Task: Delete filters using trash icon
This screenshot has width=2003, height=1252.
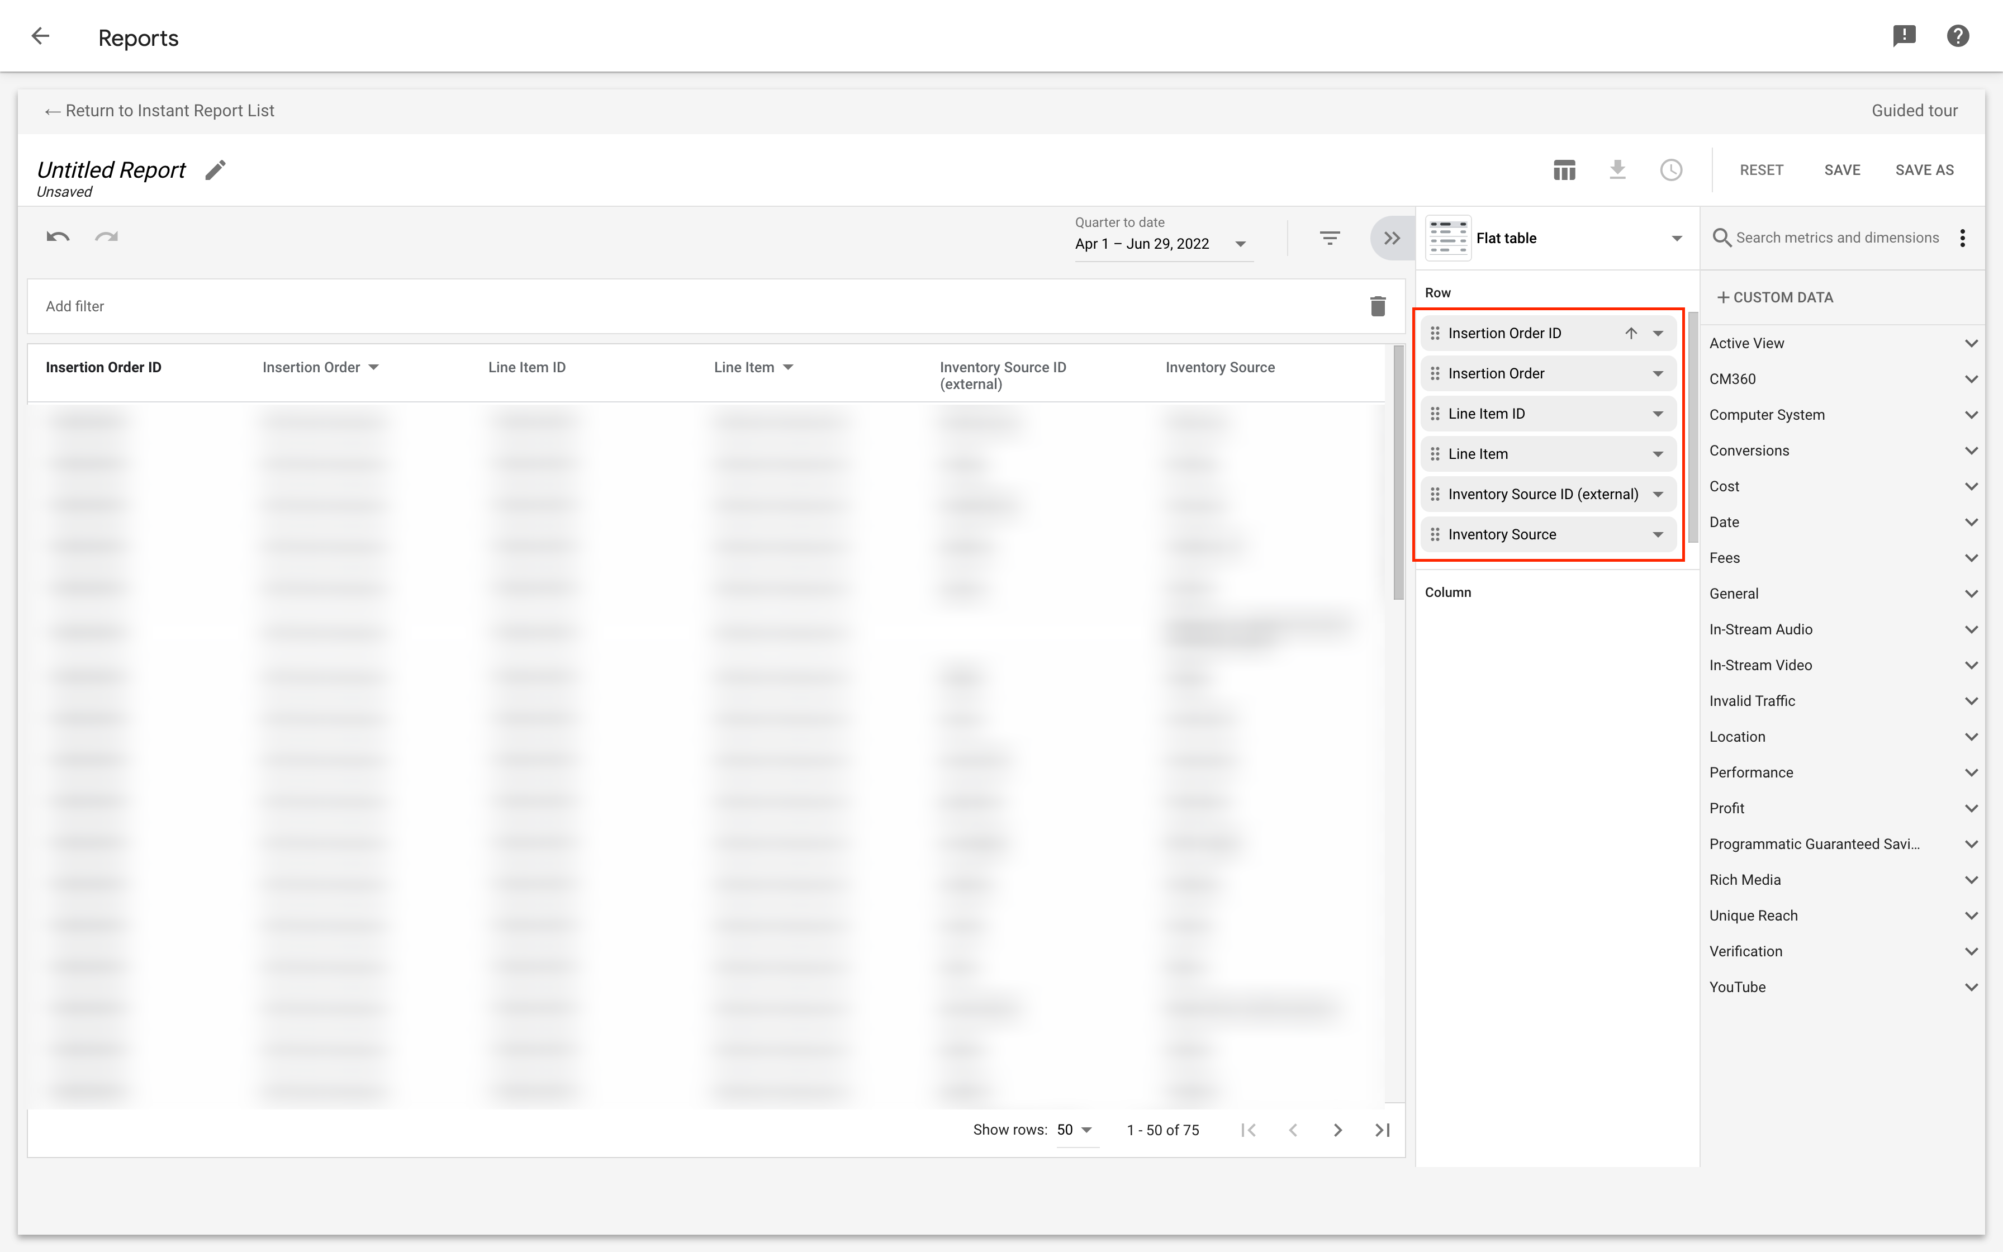Action: coord(1377,306)
